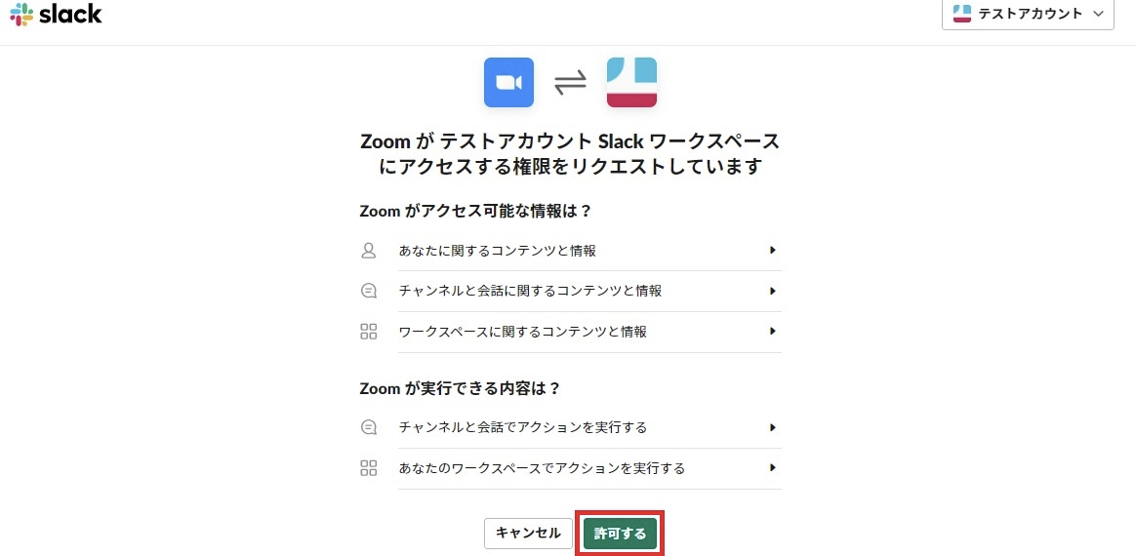Expand arrow for あなたに関するコンテンツと情報
This screenshot has height=556, width=1136.
click(772, 251)
